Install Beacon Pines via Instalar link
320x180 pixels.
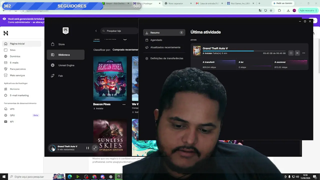pyautogui.click(x=98, y=108)
